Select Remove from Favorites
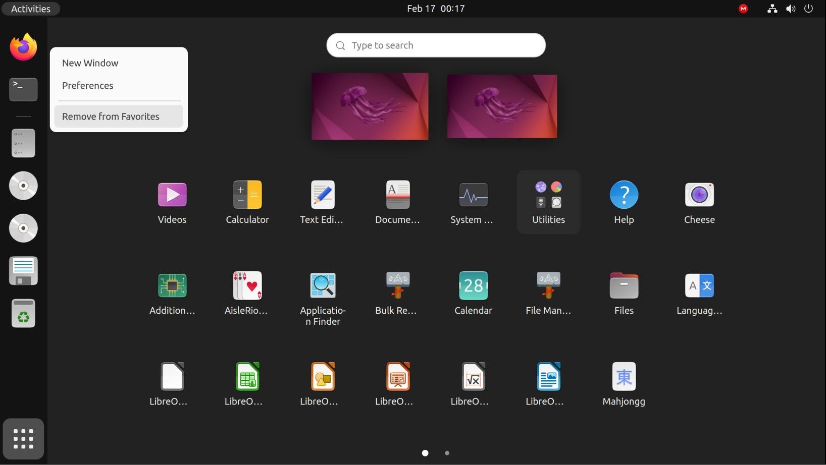 pos(110,117)
